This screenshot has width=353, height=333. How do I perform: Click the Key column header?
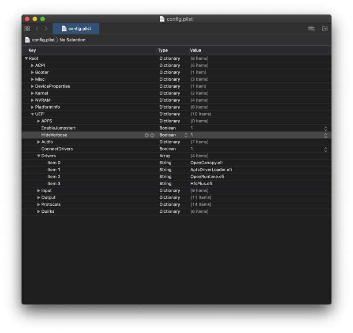click(x=32, y=50)
